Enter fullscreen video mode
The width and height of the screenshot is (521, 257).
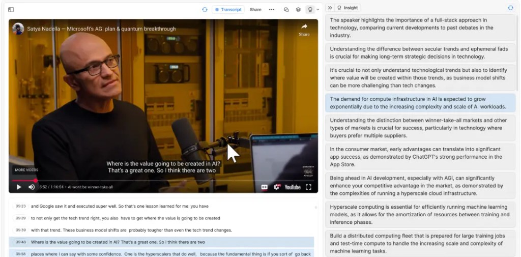[x=308, y=187]
